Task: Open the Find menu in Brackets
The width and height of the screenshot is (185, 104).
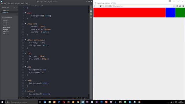Action: (x=9, y=4)
